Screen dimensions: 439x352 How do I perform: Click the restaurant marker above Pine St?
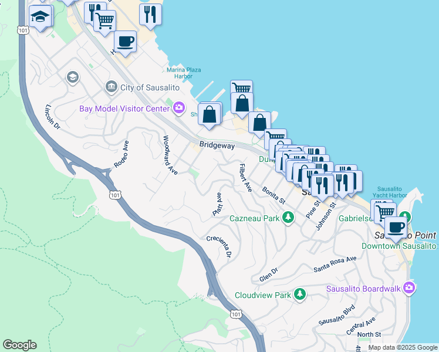[x=322, y=187]
